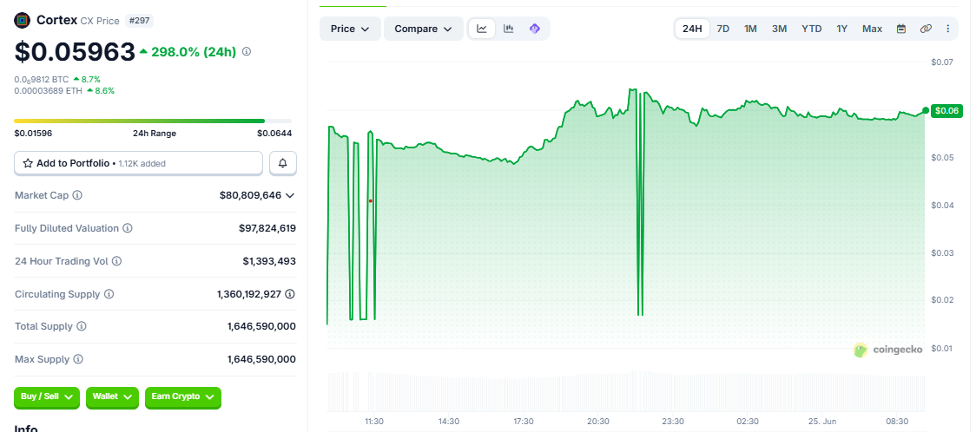Viewport: 976px width, 432px height.
Task: Click the $0.05963 price value
Action: click(75, 51)
